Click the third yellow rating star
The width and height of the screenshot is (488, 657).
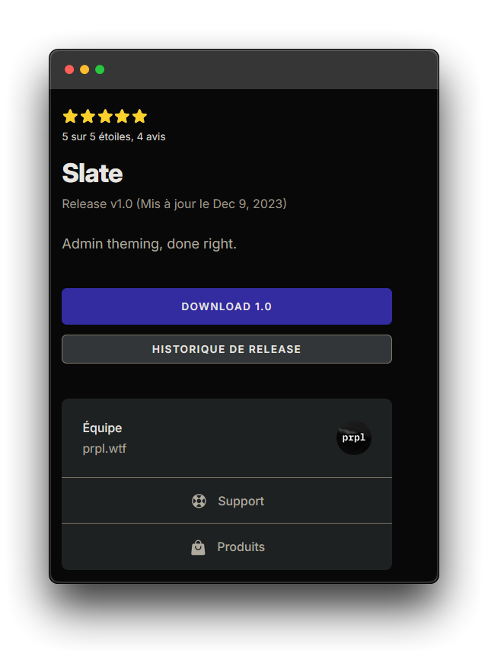point(105,116)
